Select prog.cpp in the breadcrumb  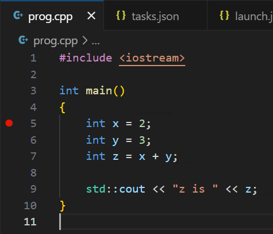[x=56, y=41]
